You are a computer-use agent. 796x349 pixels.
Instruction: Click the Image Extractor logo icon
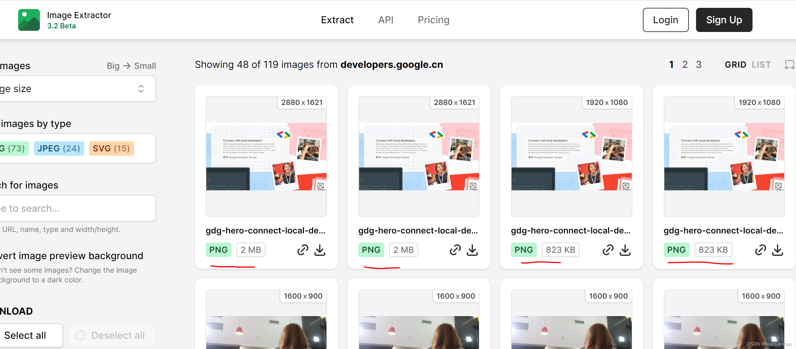pos(29,20)
